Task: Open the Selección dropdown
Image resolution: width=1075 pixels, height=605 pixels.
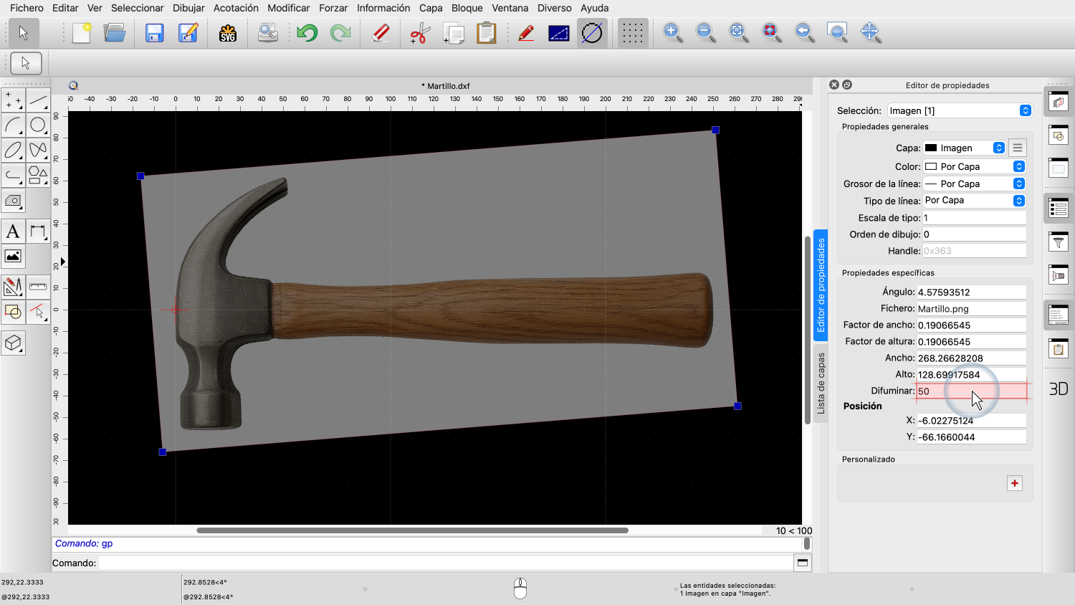Action: (960, 111)
